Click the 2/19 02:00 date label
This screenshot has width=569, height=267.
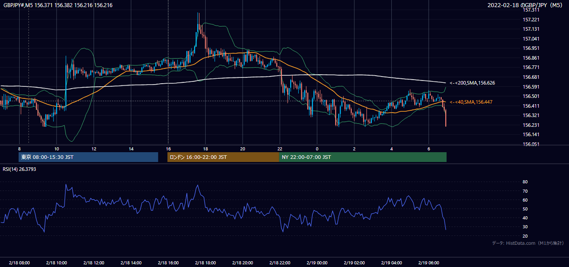click(x=354, y=263)
